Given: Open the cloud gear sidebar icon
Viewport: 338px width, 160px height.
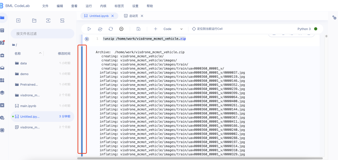Looking at the screenshot, I should tap(2, 118).
